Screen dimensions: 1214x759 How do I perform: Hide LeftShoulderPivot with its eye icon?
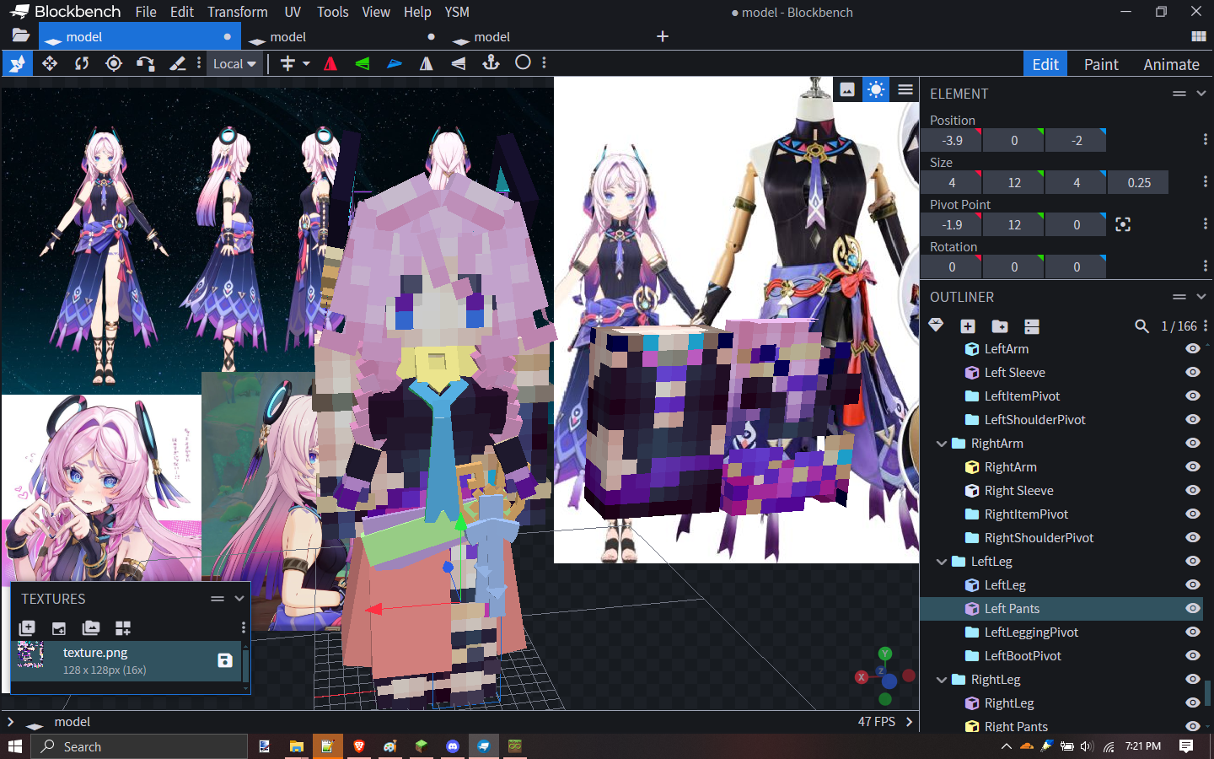pyautogui.click(x=1192, y=419)
